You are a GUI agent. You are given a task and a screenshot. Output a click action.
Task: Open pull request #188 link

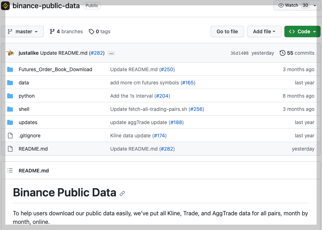click(176, 122)
